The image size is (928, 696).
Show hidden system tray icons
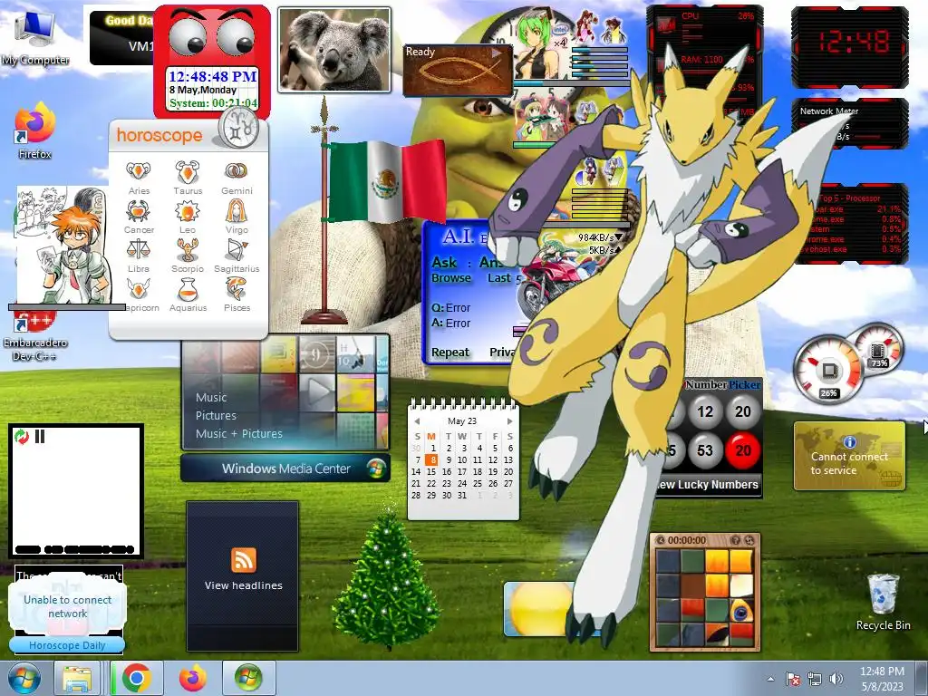click(770, 680)
